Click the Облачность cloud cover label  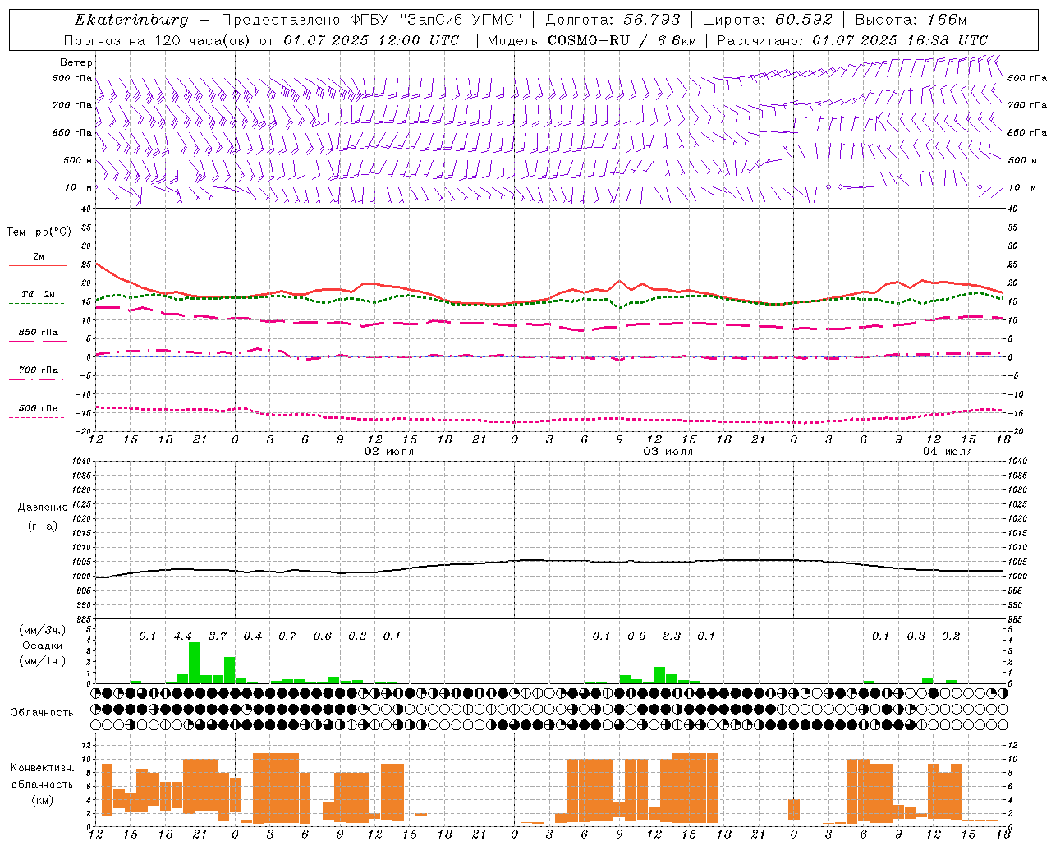tap(42, 713)
